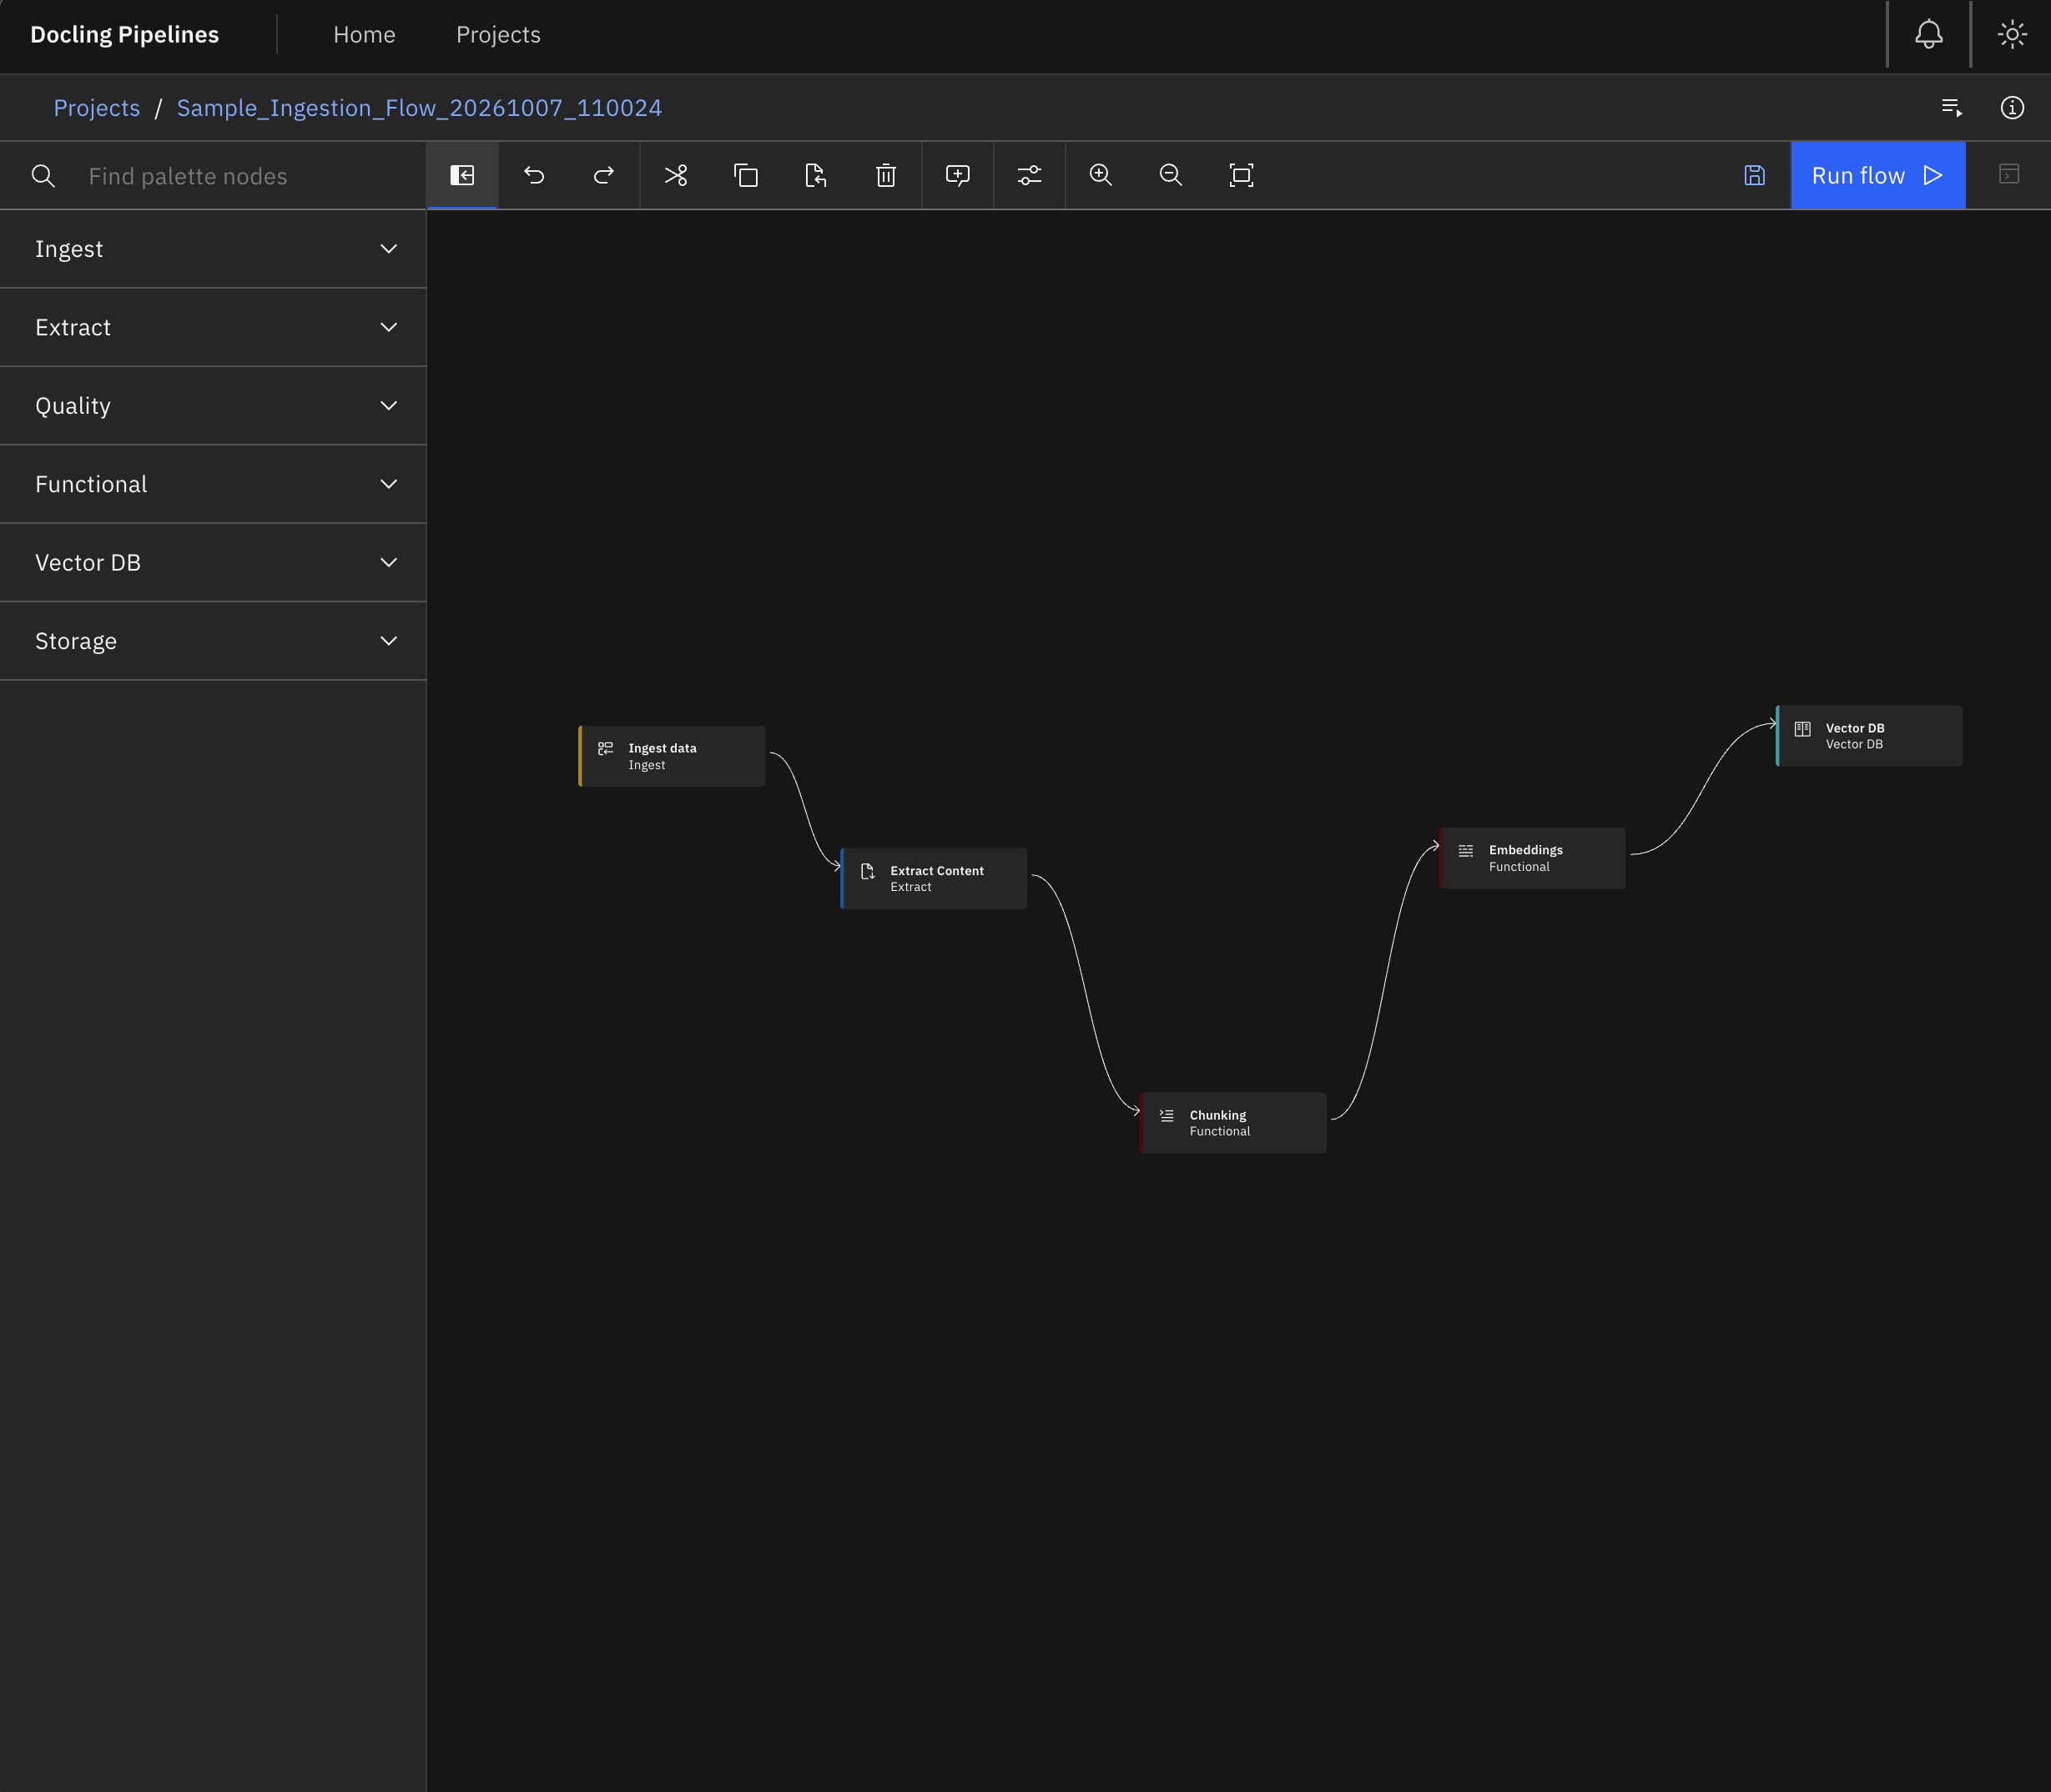Paste from clipboard icon
2051x1792 pixels.
coord(816,175)
